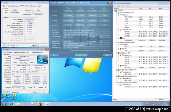This screenshot has height=112, width=171.
Task: Open About tab in lower CPU-Z window
Action: pos(40,52)
